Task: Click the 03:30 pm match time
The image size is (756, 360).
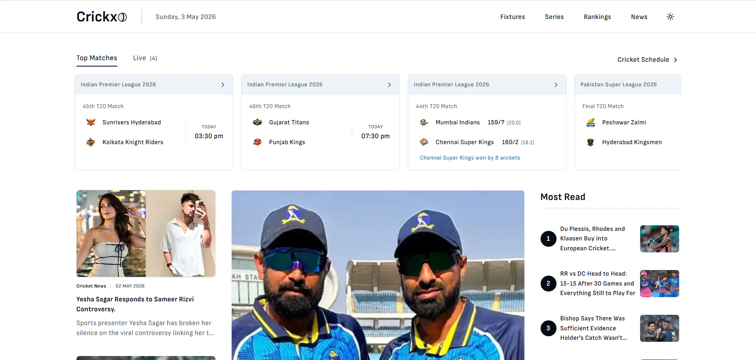Action: [209, 136]
